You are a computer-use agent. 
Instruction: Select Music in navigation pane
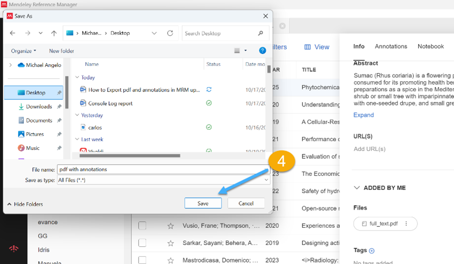click(29, 148)
